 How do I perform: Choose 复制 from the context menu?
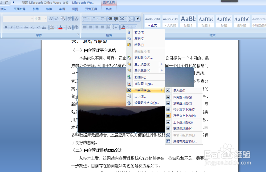tap(146, 38)
